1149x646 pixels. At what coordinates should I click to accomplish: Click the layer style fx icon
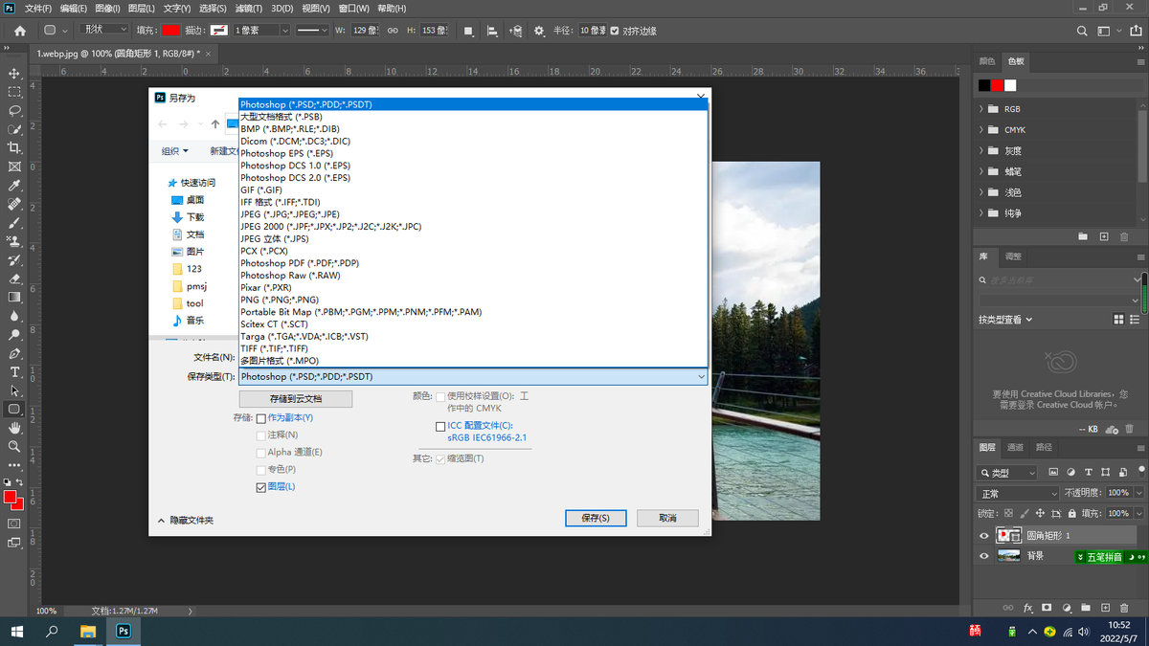pyautogui.click(x=1028, y=608)
